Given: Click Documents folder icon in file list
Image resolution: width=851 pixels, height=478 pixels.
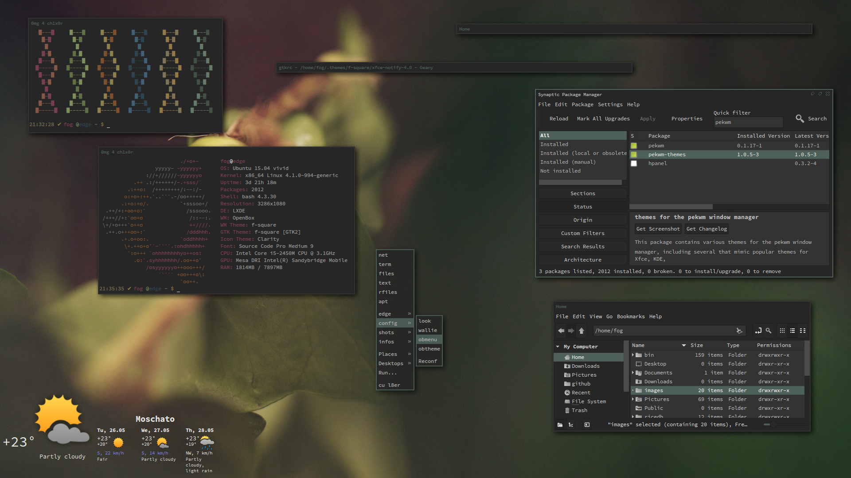Looking at the screenshot, I should click(639, 373).
